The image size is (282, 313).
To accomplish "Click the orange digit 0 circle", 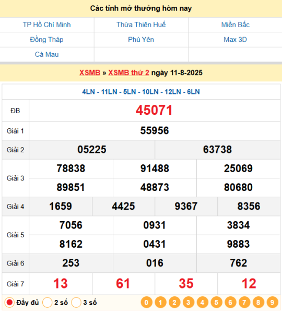I will coord(146,303).
